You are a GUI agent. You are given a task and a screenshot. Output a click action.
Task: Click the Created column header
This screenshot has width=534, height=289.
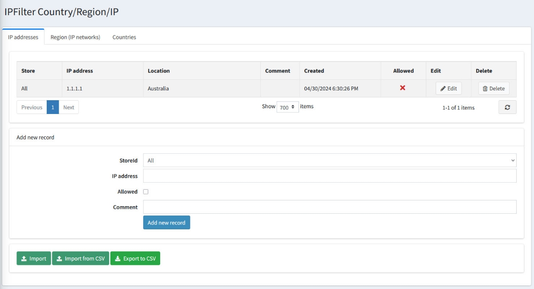(314, 71)
